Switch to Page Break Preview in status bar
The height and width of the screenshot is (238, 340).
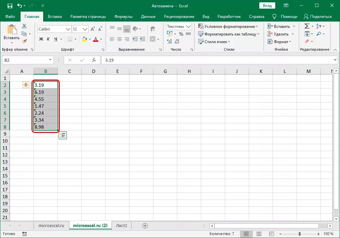click(272, 234)
